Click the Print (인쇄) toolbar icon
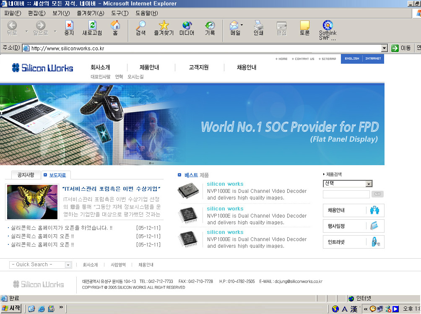The image size is (421, 314). [x=259, y=28]
